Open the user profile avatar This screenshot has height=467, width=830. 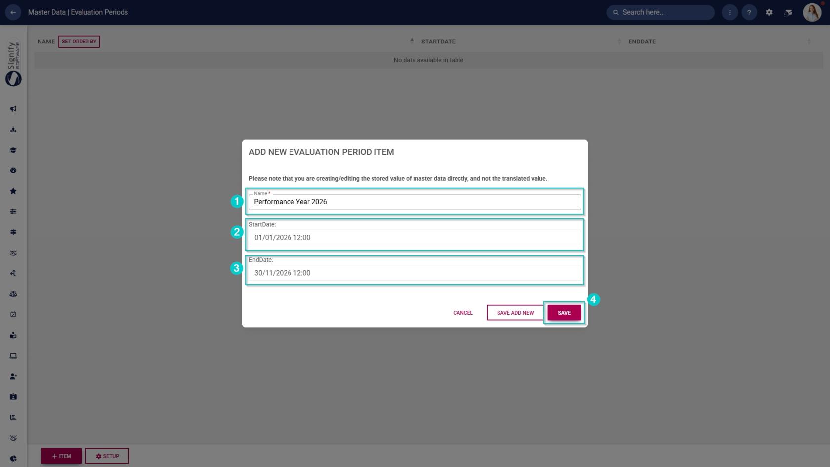812,12
